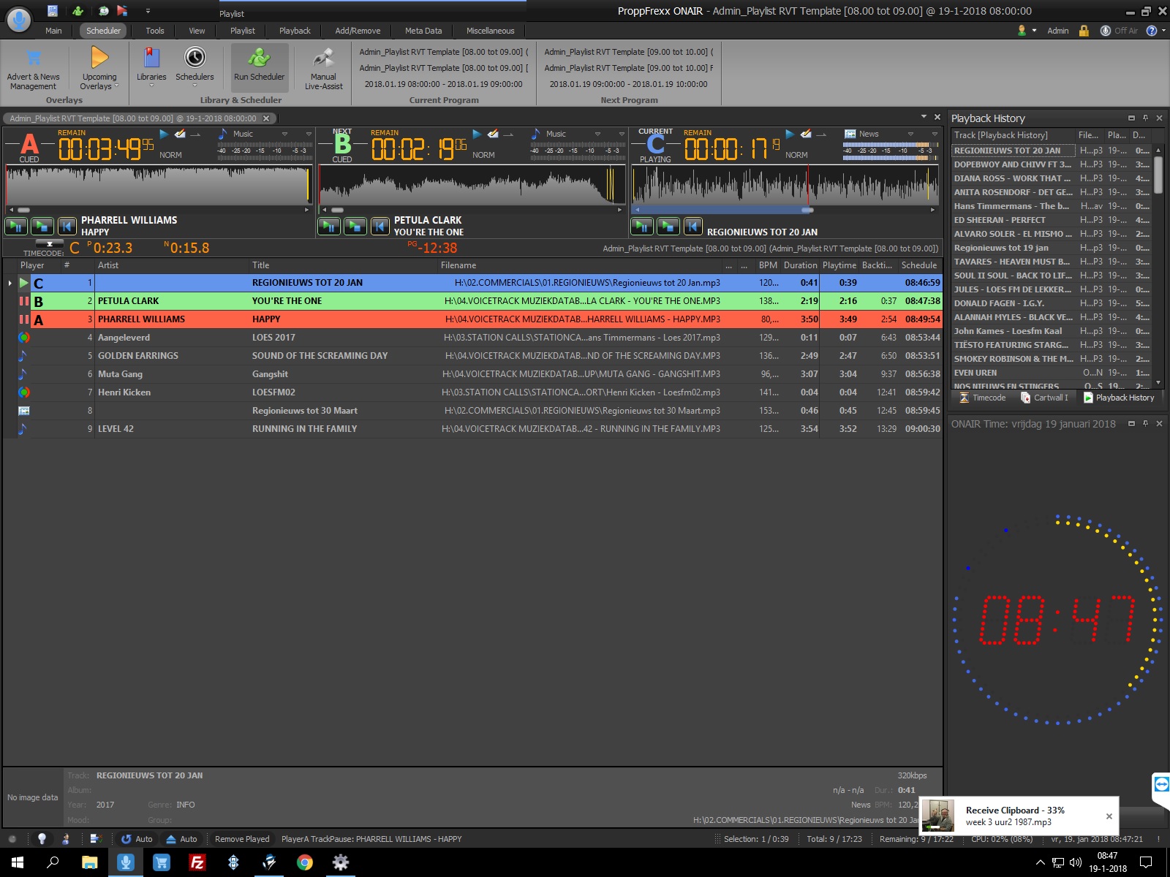Viewport: 1170px width, 877px height.
Task: Switch to the Tools ribbon tab
Action: 155,31
